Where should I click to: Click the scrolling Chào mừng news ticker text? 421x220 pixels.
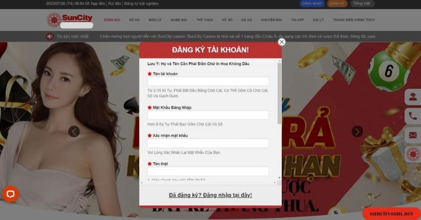point(237,36)
